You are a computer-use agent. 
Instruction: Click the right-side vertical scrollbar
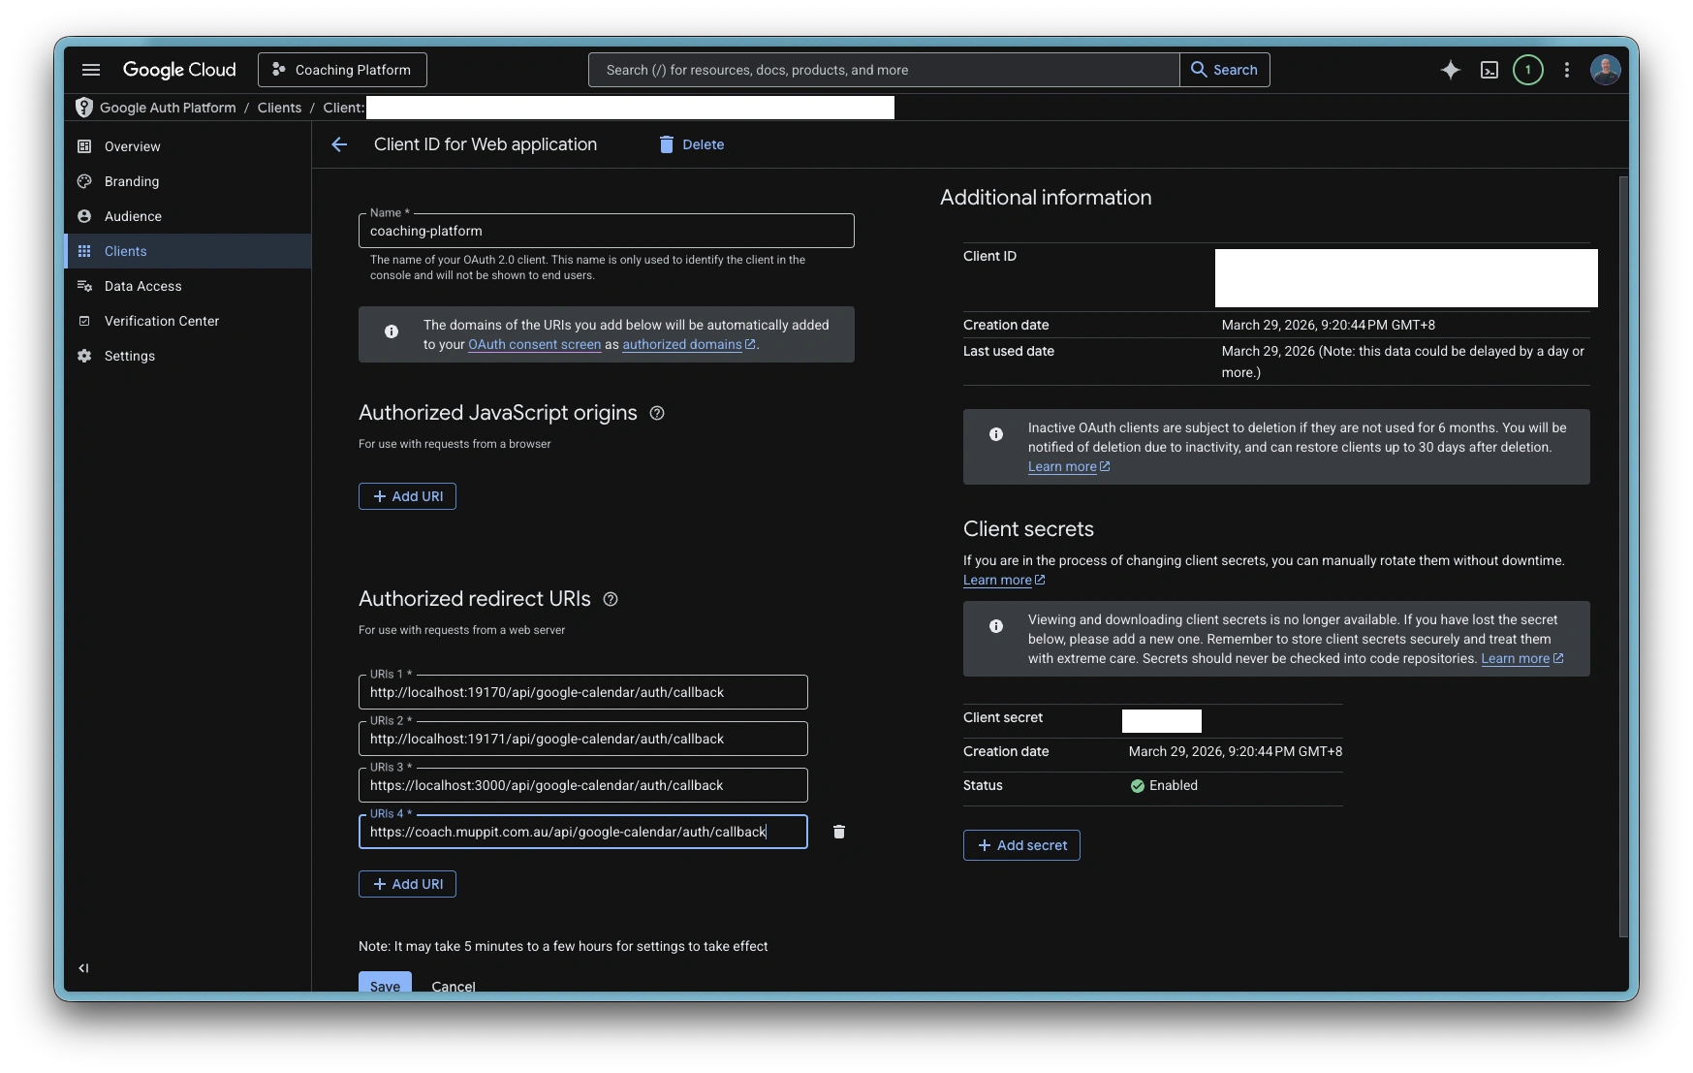tap(1623, 556)
